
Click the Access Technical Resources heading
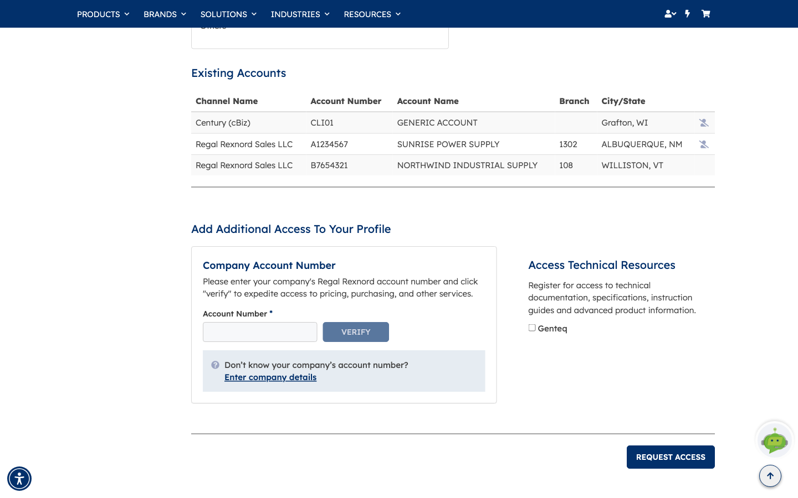(602, 265)
